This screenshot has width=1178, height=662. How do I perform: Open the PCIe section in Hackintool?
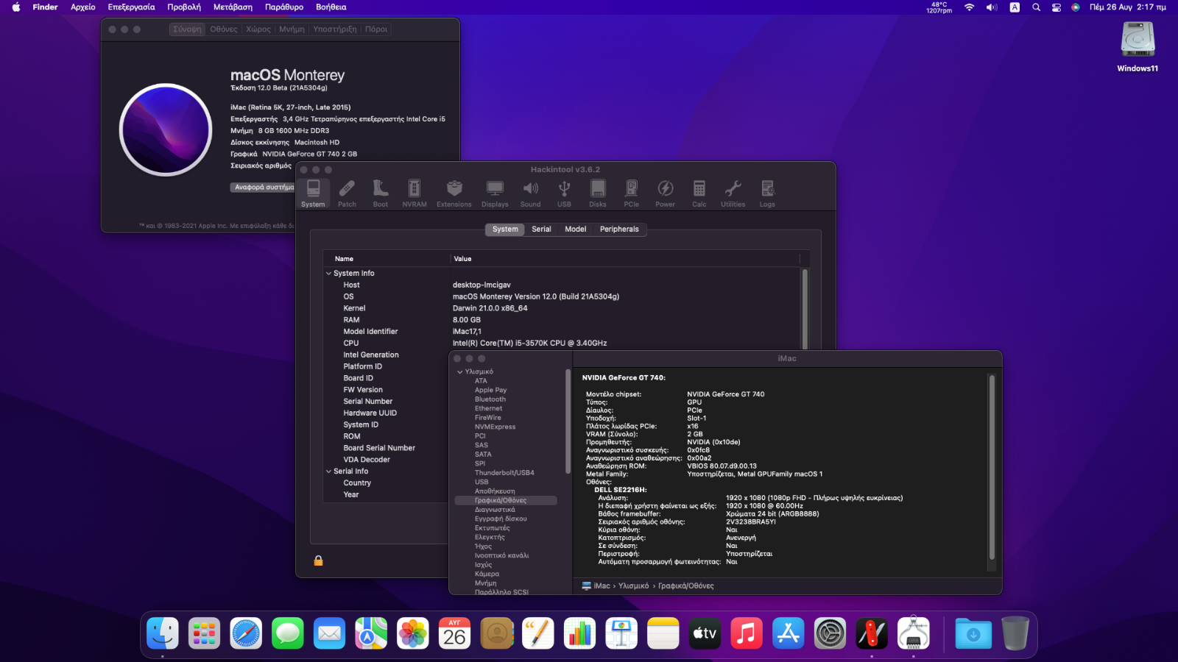pos(632,193)
